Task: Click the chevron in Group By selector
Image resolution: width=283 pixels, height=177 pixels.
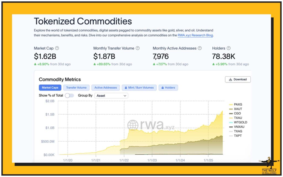Action: coord(125,95)
